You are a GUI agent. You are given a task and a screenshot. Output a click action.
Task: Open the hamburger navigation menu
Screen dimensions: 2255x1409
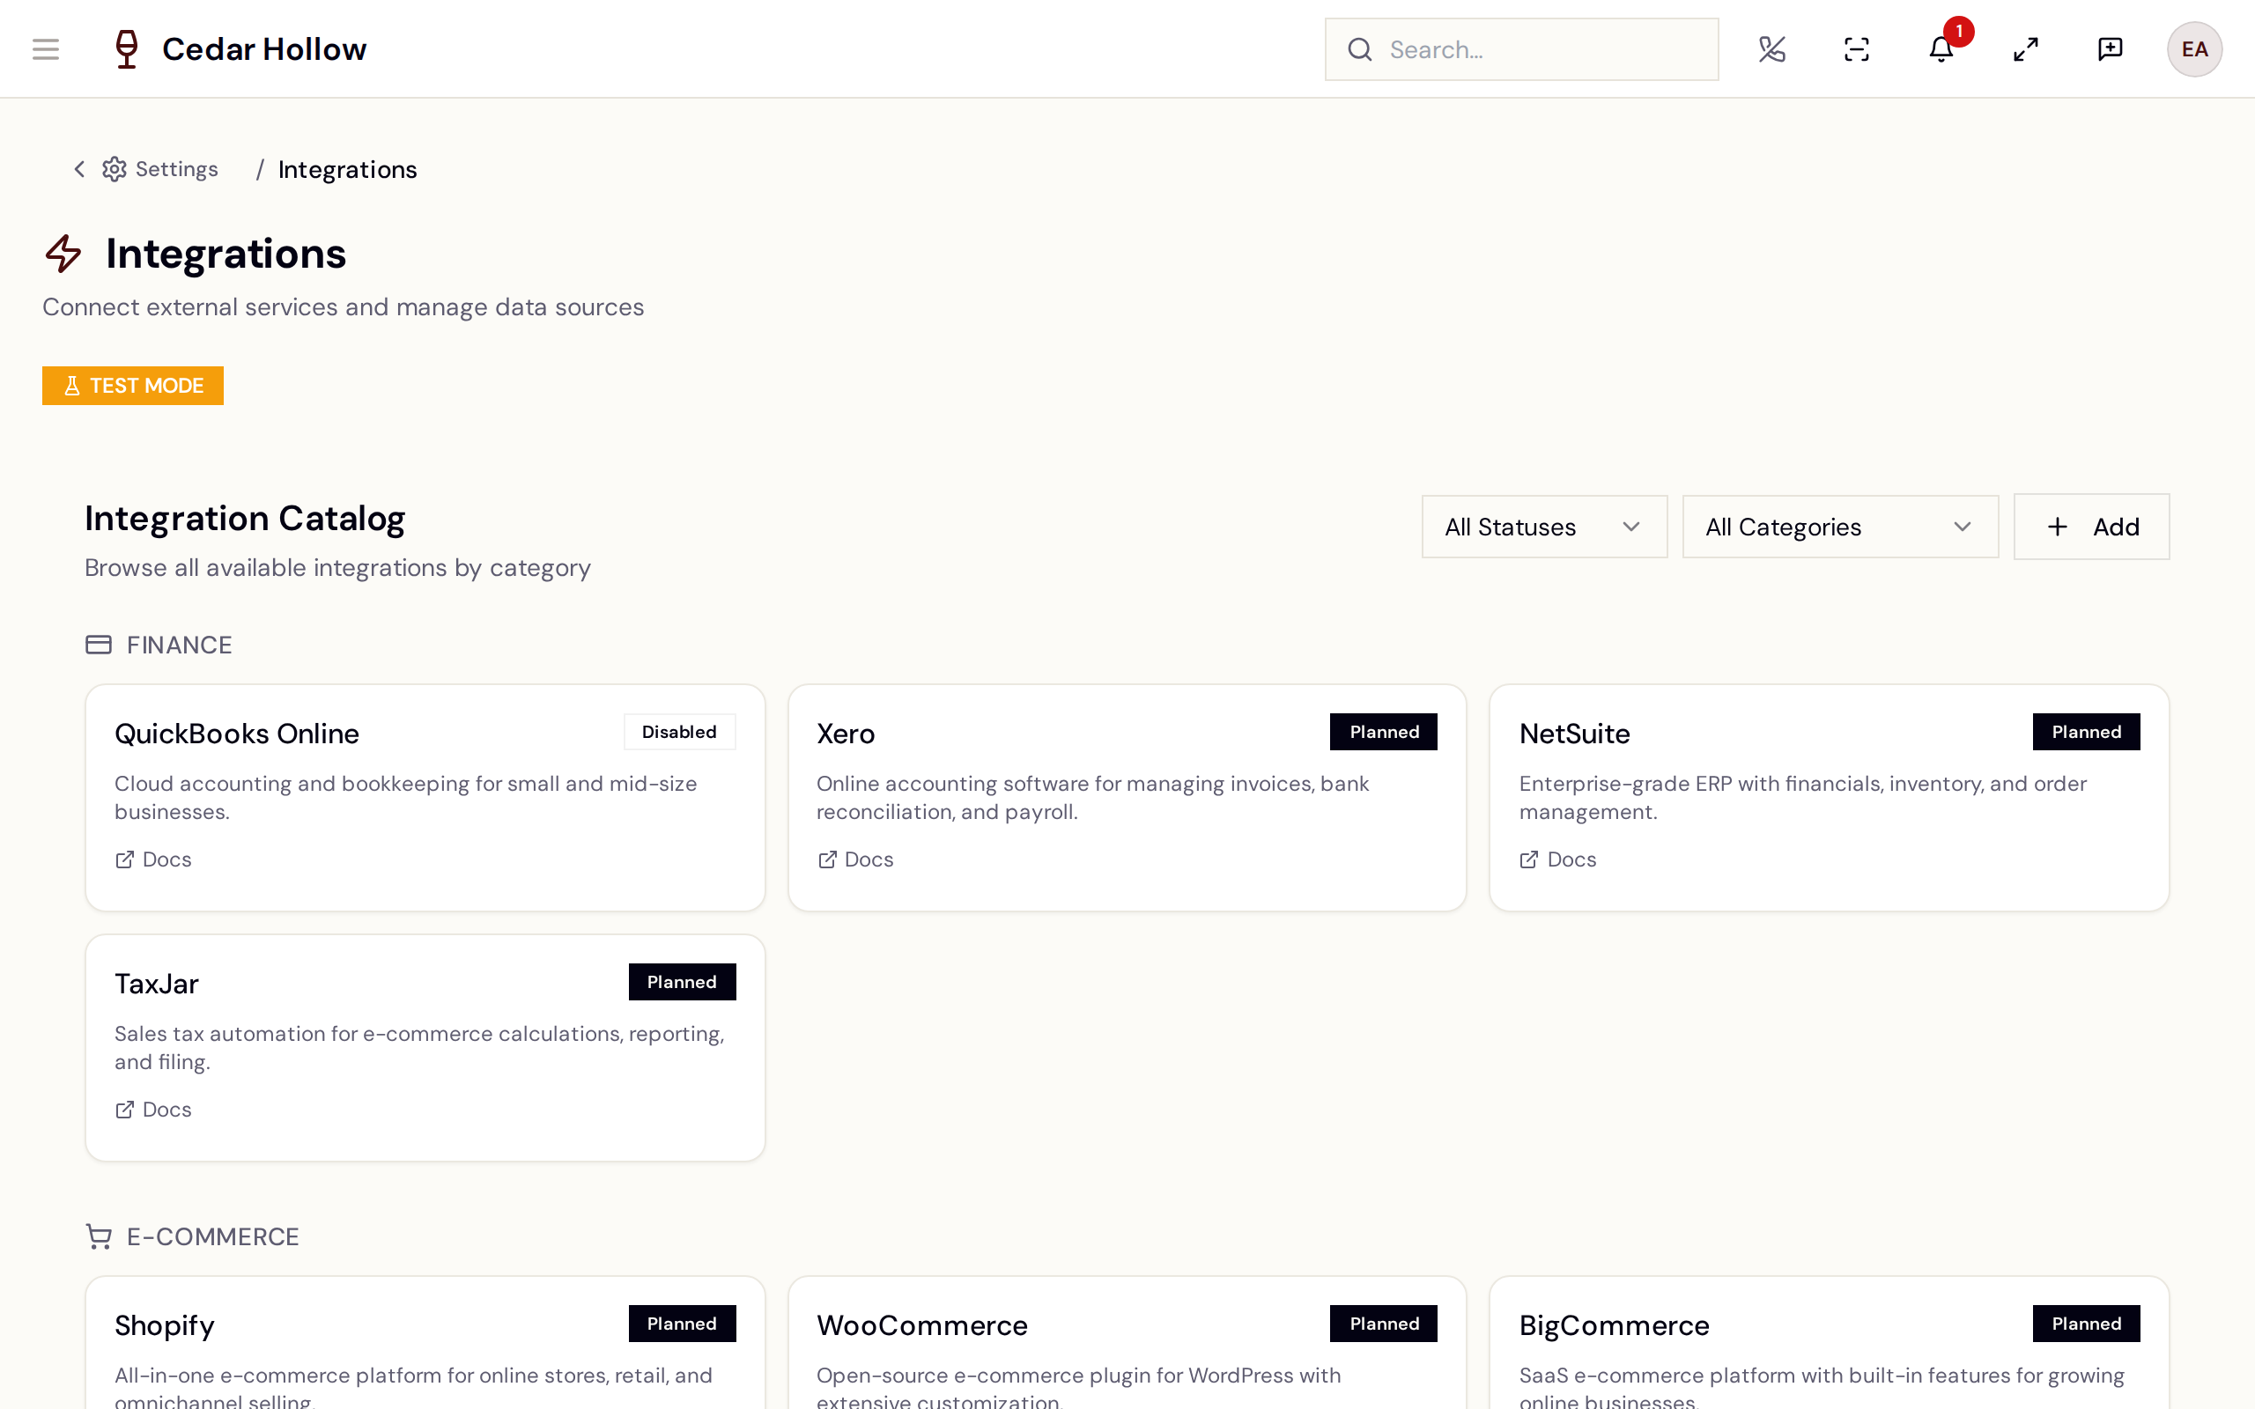(46, 49)
